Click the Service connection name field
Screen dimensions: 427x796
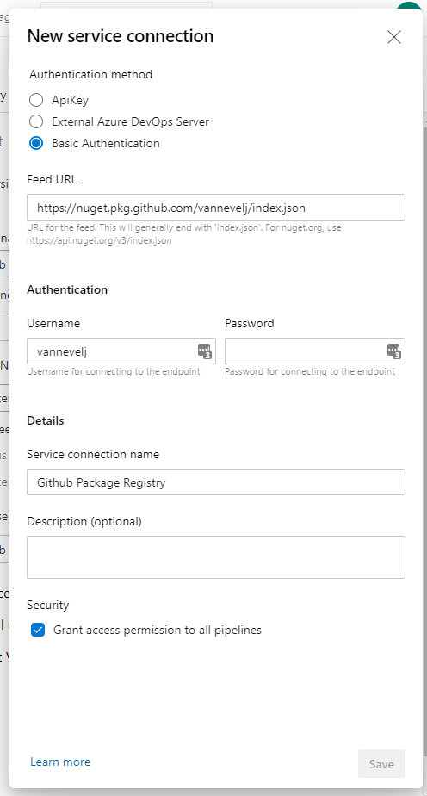[216, 482]
